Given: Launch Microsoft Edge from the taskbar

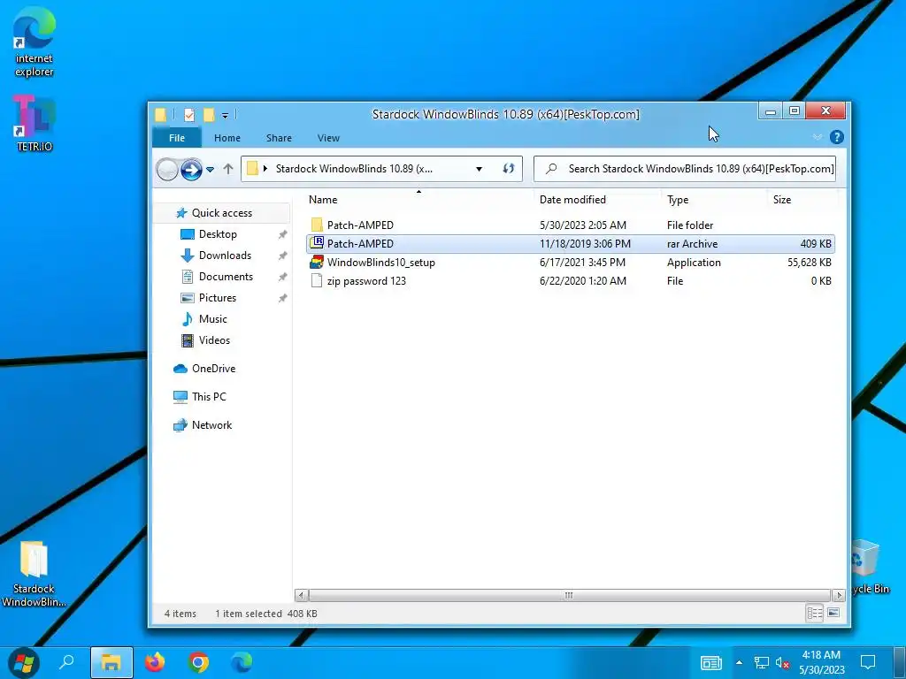Looking at the screenshot, I should pos(242,662).
